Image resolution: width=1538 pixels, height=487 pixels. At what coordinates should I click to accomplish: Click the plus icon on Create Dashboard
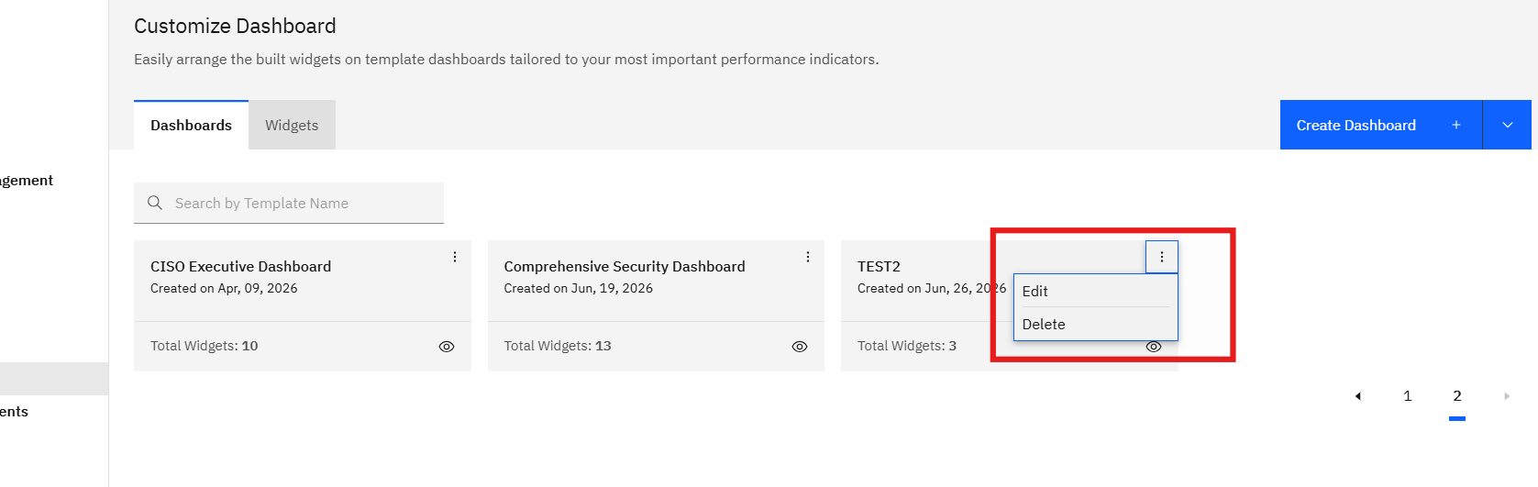[1456, 125]
